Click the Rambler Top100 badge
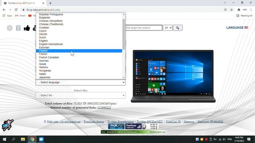 [x=133, y=126]
